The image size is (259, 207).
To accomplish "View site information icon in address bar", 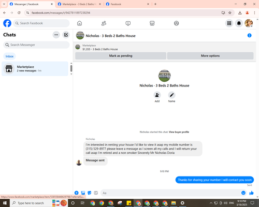I will click(x=27, y=12).
